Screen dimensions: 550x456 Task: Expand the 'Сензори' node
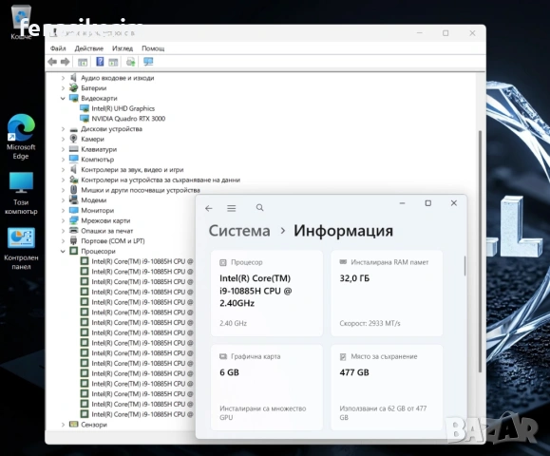pyautogui.click(x=63, y=425)
